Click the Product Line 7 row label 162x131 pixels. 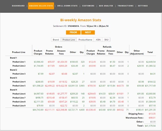(19, 98)
